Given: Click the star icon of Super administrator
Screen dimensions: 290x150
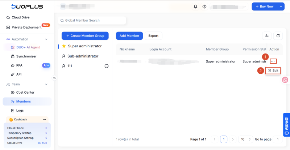Looking at the screenshot, I should pos(64,46).
